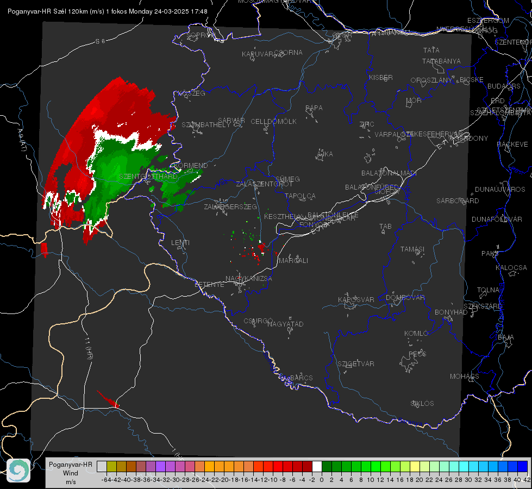Viewport: 532px width, 489px height.
Task: Click the KALOCSA city label
Action: click(511, 268)
